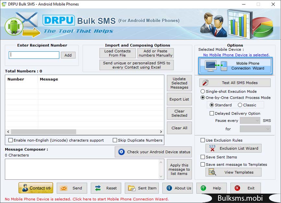Image resolution: width=281 pixels, height=203 pixels.
Task: Close the DRPU Bulk SMS window
Action: tap(273, 4)
